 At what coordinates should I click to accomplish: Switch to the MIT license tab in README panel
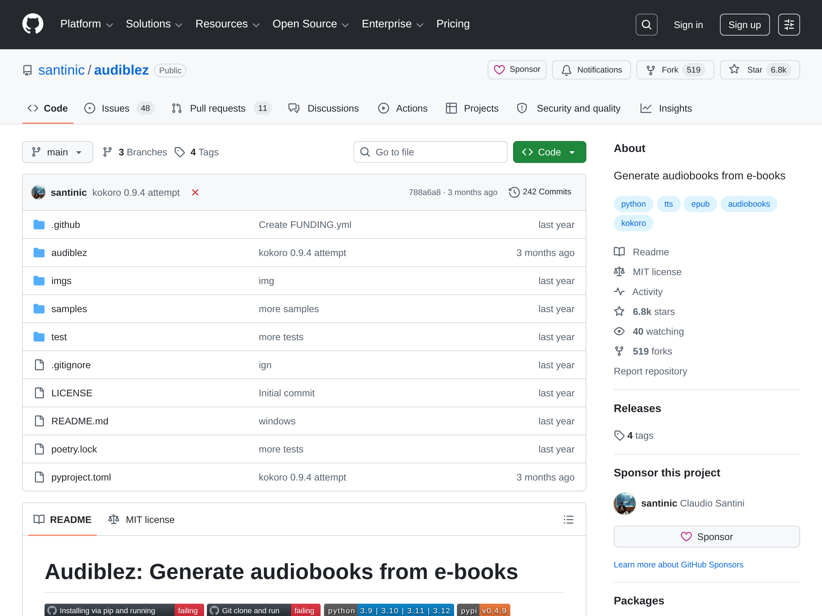tap(141, 519)
